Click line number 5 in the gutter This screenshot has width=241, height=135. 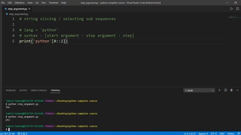point(14,41)
